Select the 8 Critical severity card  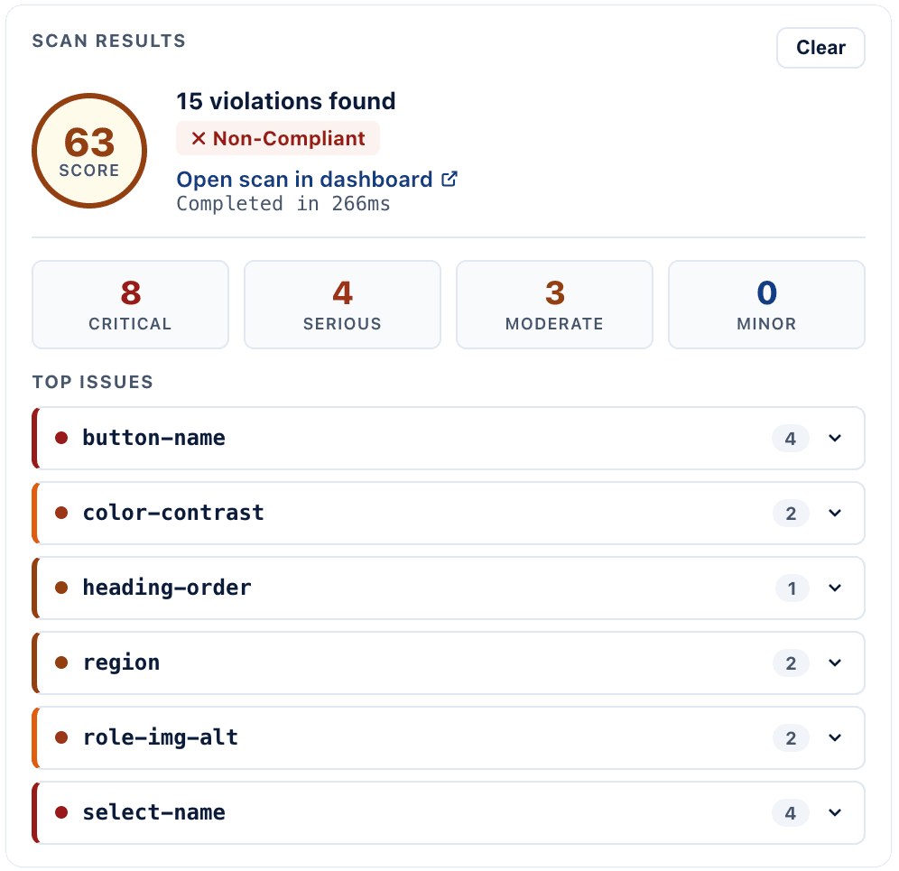[130, 304]
